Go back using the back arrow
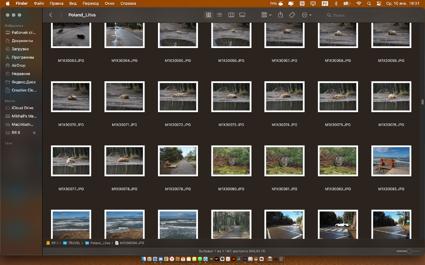This screenshot has width=425, height=265. click(51, 15)
